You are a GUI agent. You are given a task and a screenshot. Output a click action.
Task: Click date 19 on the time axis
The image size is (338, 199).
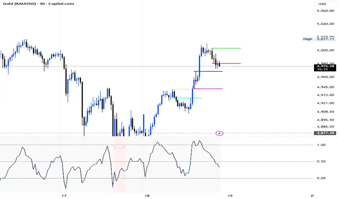coord(230,195)
